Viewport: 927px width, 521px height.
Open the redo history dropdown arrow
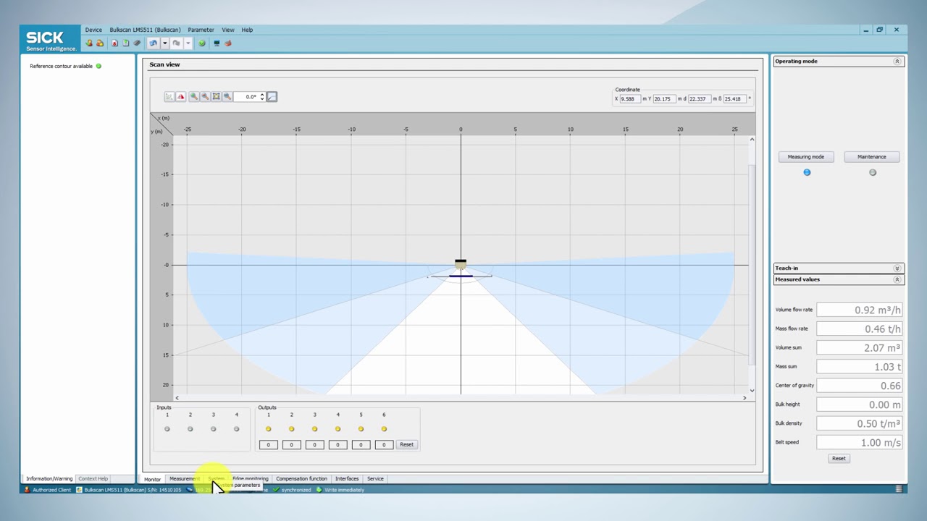coord(188,43)
